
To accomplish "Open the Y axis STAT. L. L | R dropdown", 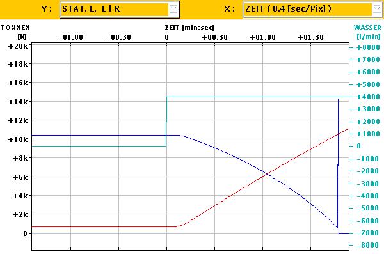I will (120, 10).
